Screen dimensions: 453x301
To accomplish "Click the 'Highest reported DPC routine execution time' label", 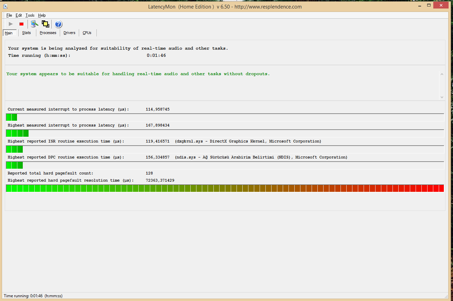I will coord(66,157).
